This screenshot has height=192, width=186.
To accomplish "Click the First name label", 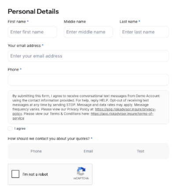I will 17,21.
